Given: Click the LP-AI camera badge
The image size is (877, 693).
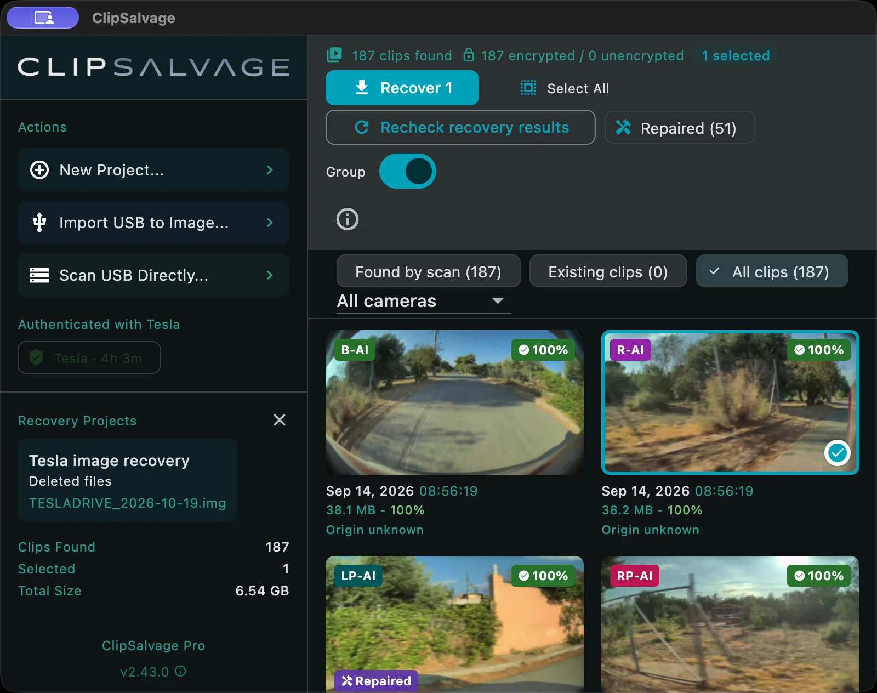Looking at the screenshot, I should [x=358, y=576].
